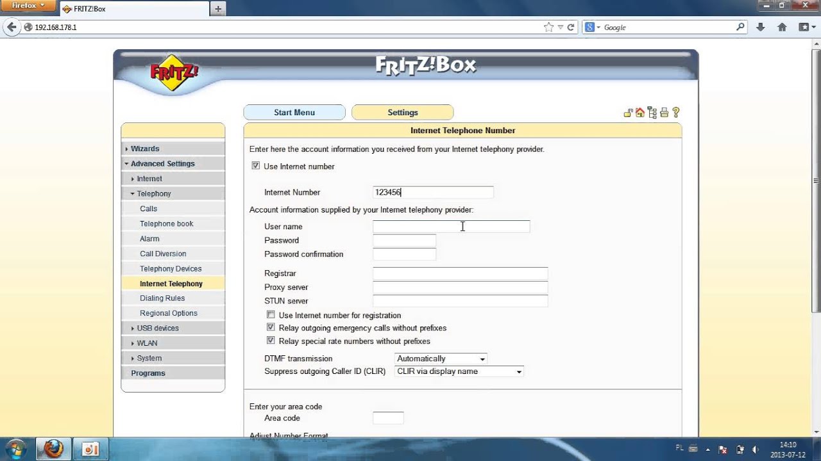Toggle Relay special rate numbers checkbox
The width and height of the screenshot is (821, 461).
(271, 341)
